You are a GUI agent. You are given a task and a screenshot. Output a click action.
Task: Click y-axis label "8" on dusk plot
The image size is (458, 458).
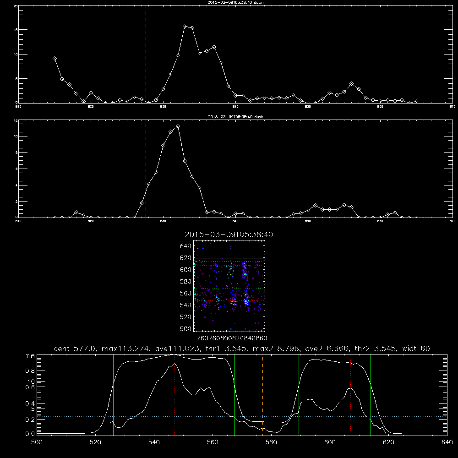coord(16,153)
